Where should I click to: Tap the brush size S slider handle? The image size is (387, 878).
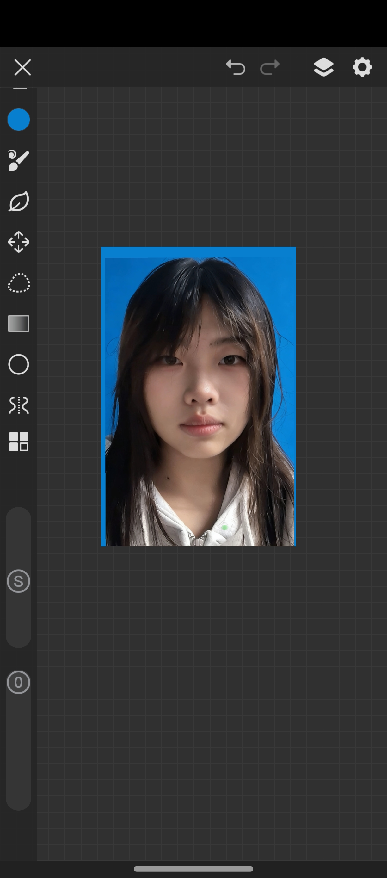click(x=18, y=581)
